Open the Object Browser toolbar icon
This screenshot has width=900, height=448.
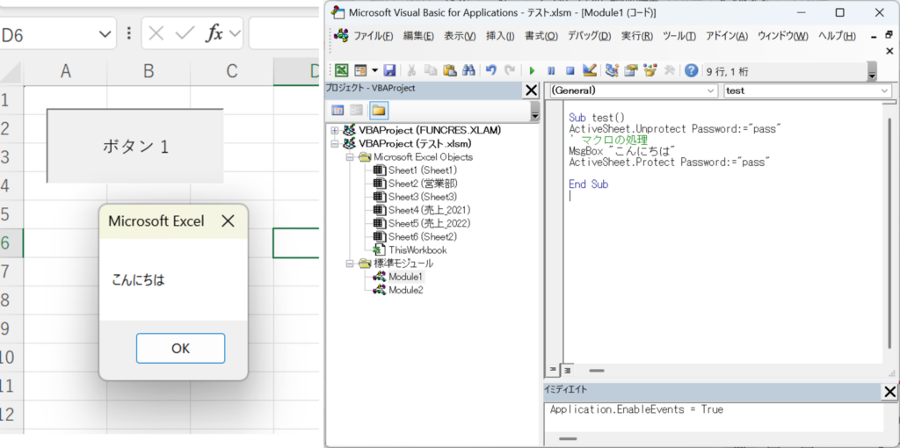click(650, 70)
